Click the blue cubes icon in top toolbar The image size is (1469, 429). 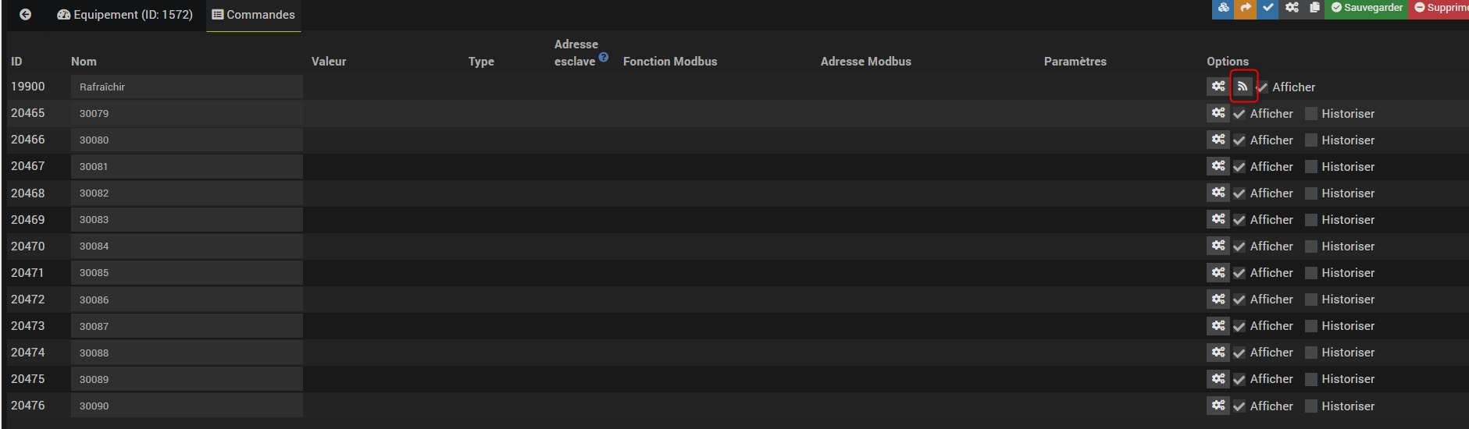(1223, 8)
